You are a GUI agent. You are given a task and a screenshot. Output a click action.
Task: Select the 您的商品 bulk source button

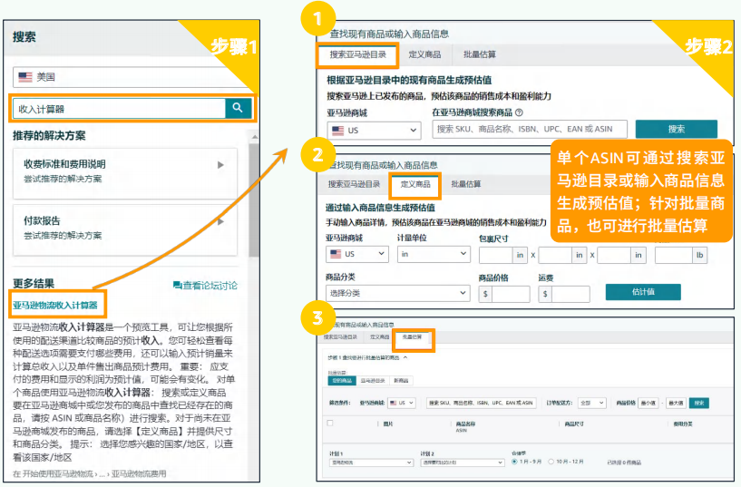coord(342,381)
